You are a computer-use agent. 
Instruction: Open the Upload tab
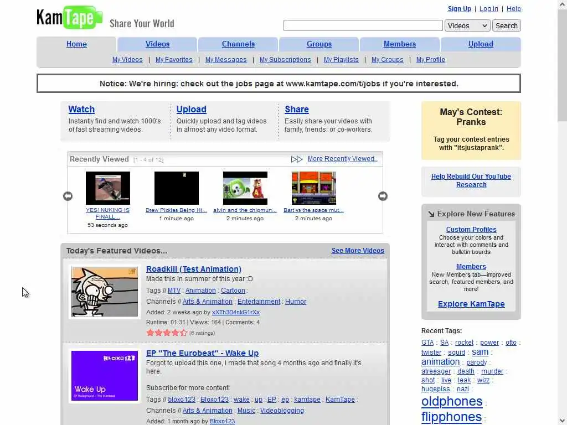pyautogui.click(x=481, y=44)
